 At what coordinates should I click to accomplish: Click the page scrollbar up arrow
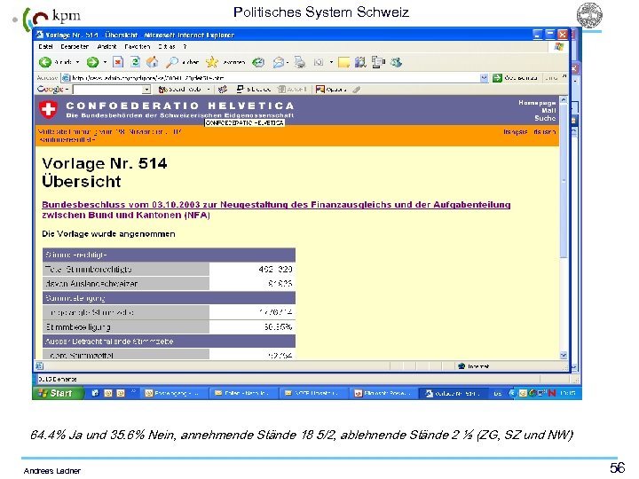coord(564,99)
